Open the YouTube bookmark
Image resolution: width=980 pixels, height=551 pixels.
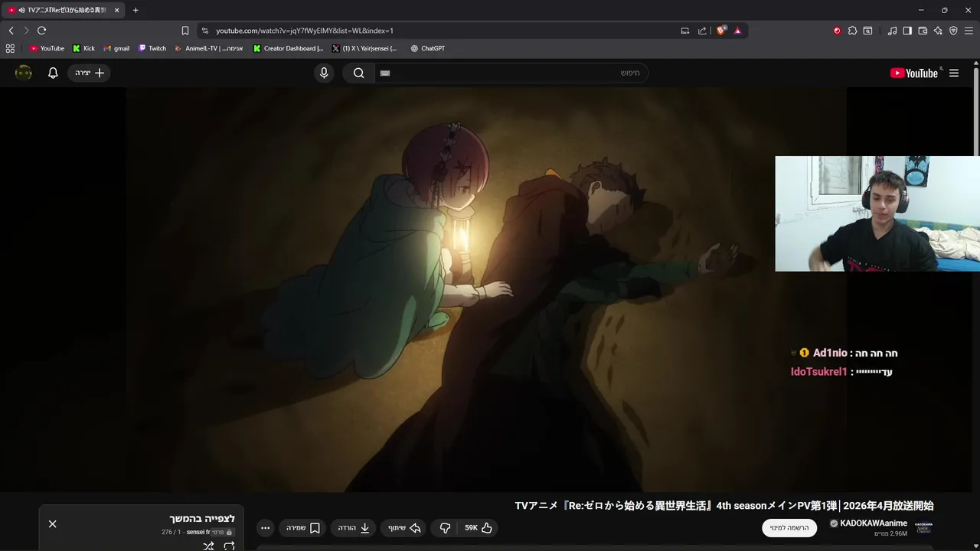point(47,48)
